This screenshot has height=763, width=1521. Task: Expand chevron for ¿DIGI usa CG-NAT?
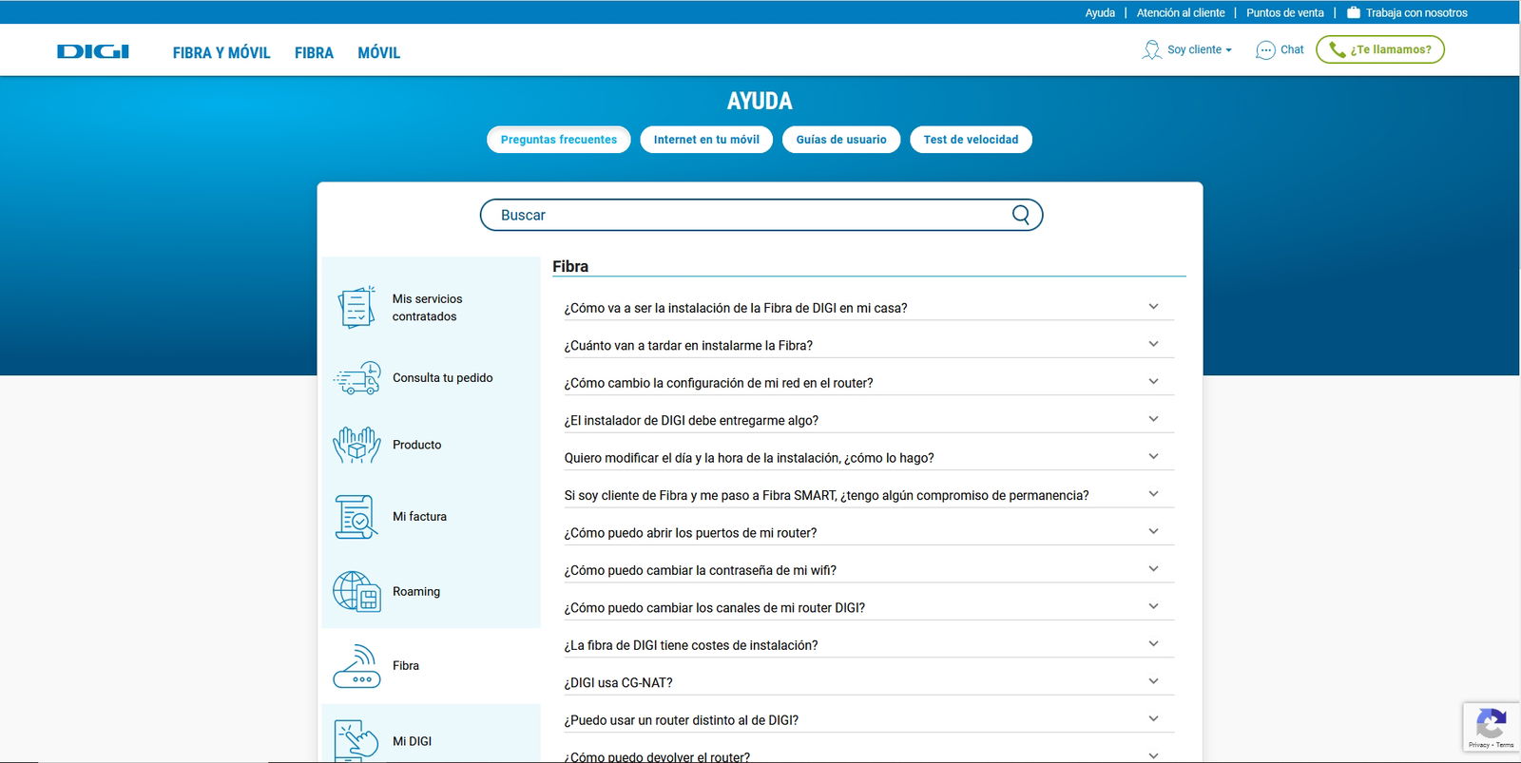(x=1153, y=681)
